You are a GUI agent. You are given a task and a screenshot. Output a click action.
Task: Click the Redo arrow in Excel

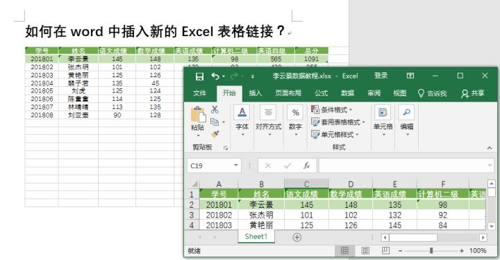pyautogui.click(x=234, y=76)
